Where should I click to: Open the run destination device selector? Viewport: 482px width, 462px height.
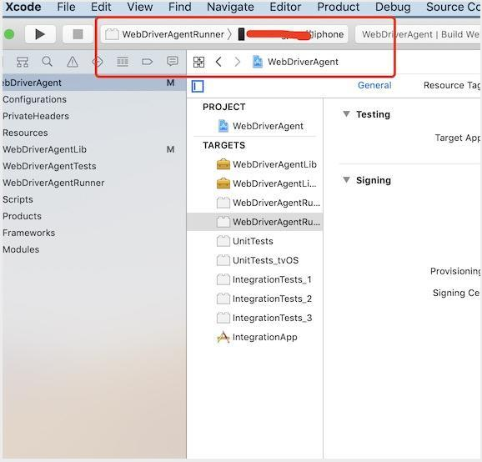[x=292, y=34]
